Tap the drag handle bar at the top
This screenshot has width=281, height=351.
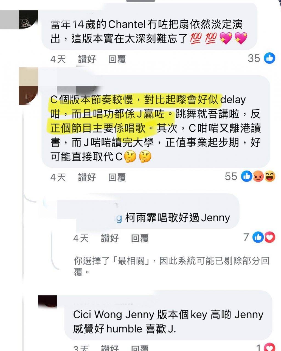[x=140, y=1]
